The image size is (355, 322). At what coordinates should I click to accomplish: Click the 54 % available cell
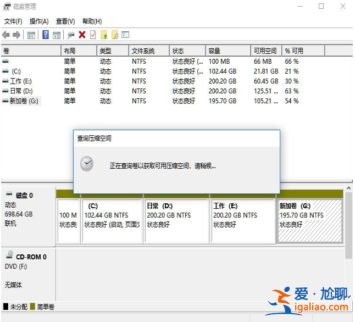tap(292, 101)
